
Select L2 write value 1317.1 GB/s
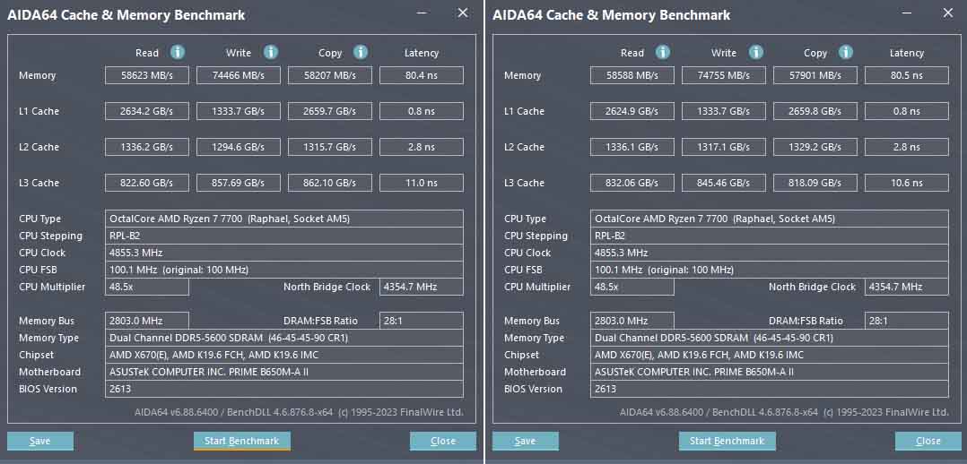724,147
